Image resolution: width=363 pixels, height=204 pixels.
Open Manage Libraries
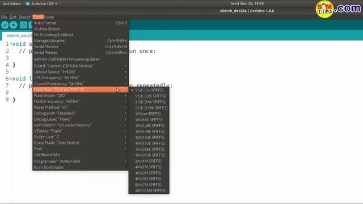pos(81,41)
